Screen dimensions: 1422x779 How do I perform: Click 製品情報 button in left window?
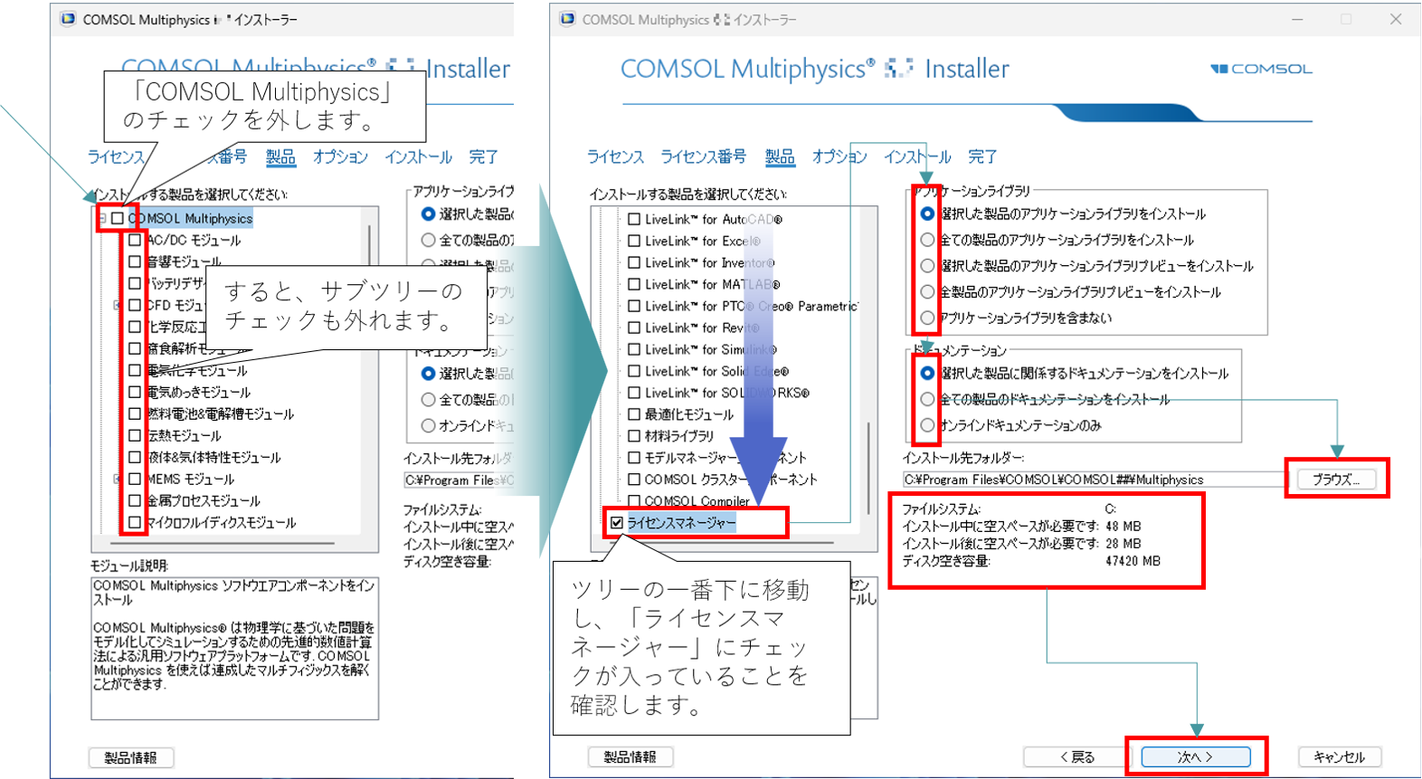tap(131, 757)
